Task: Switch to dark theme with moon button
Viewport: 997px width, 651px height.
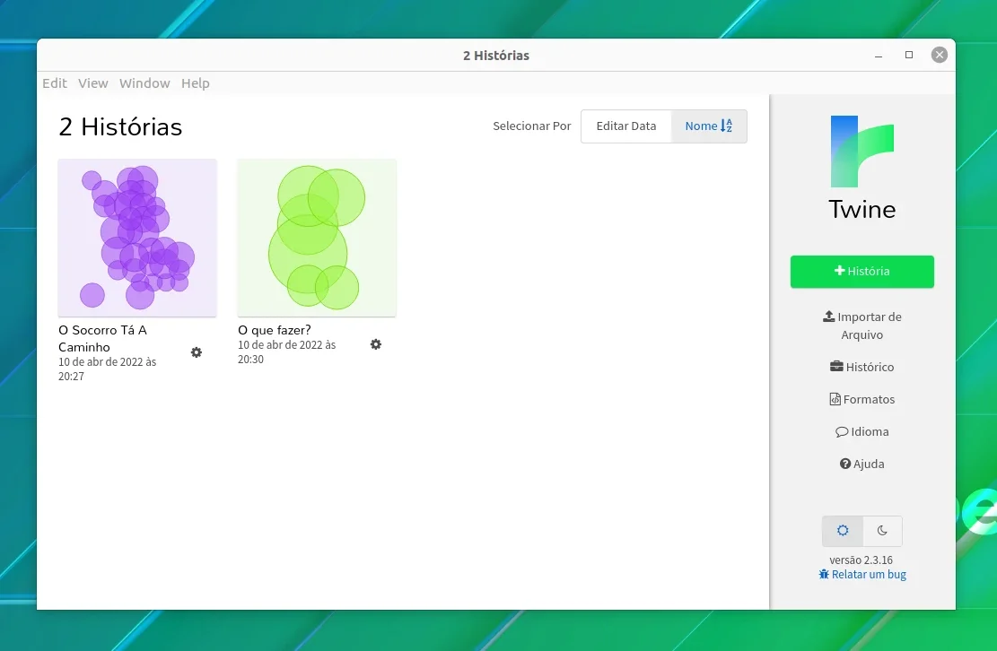Action: (x=882, y=531)
